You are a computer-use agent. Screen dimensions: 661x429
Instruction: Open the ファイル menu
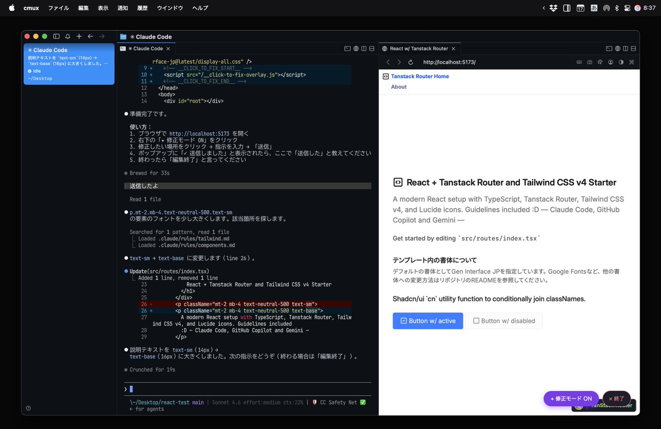tap(58, 8)
